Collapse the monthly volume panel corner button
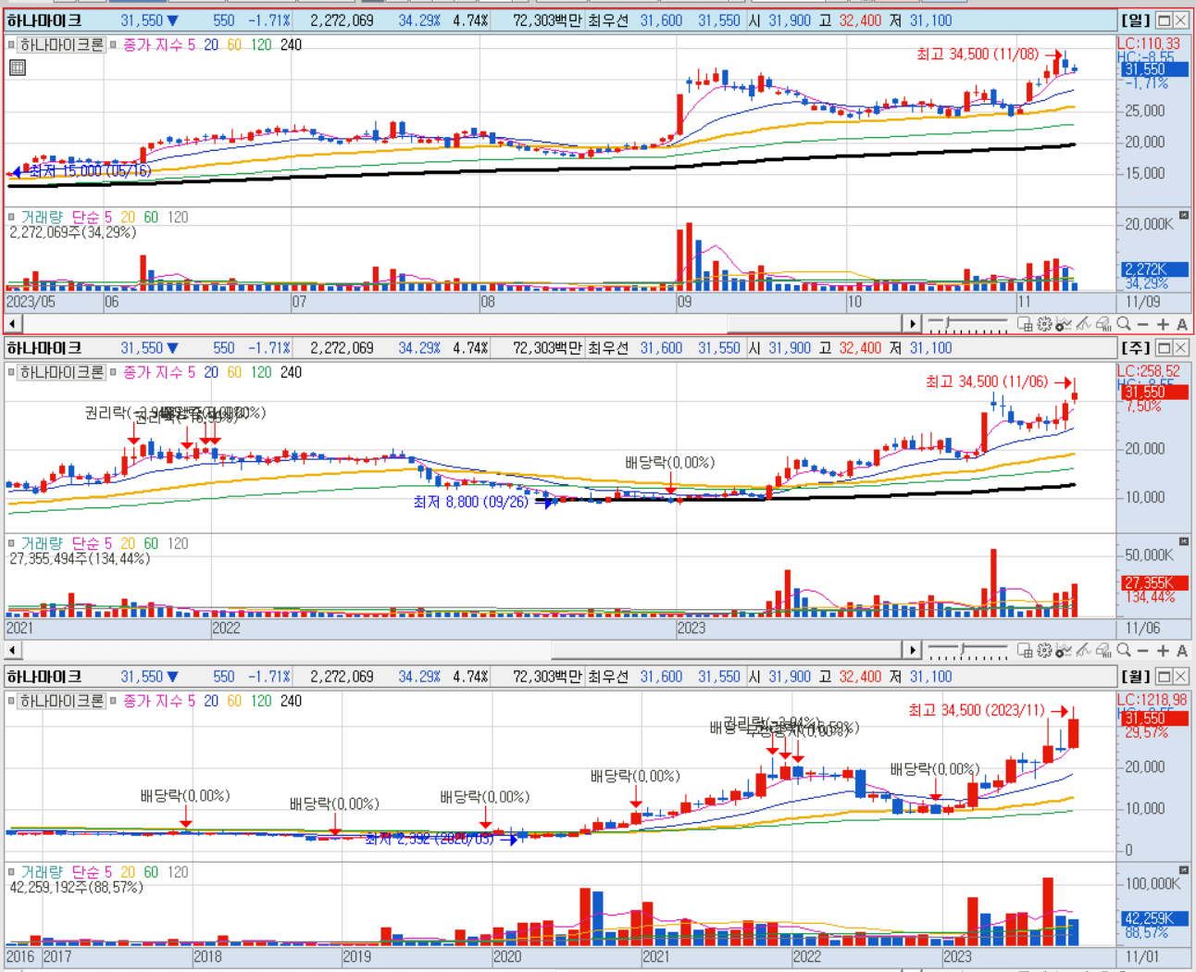 [x=1183, y=870]
